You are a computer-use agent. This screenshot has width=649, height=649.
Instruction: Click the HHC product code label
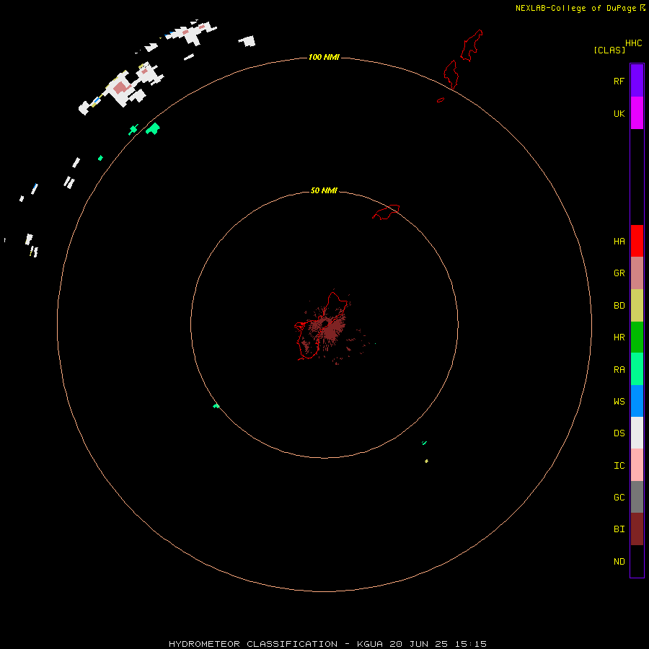coord(633,43)
